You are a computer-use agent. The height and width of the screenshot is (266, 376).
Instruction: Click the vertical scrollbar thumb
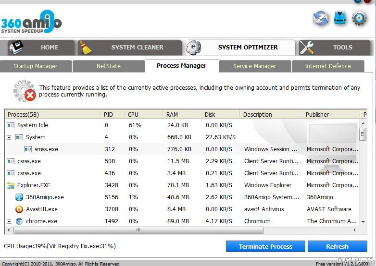coord(363,134)
